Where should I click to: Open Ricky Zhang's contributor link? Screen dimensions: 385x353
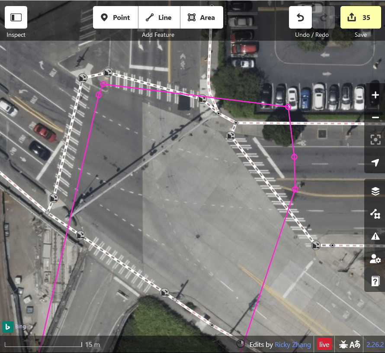tap(293, 345)
